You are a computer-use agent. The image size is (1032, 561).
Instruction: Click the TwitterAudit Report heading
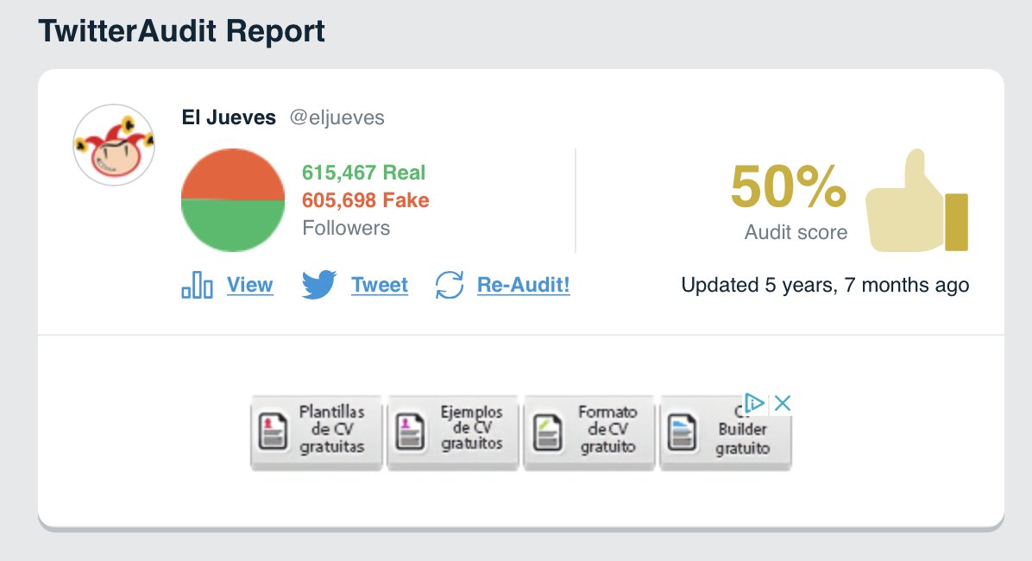tap(182, 31)
